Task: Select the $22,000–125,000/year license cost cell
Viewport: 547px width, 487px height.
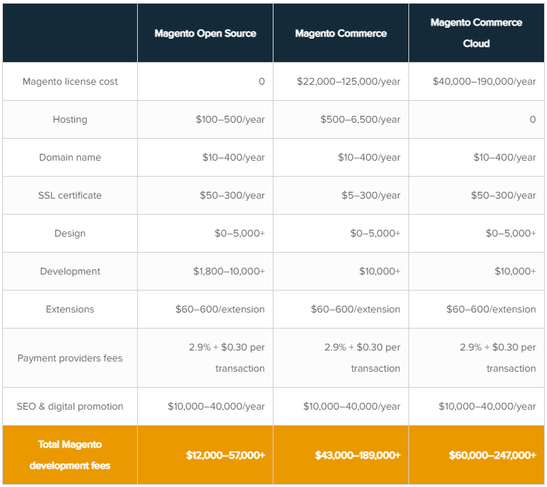Action: pyautogui.click(x=349, y=82)
